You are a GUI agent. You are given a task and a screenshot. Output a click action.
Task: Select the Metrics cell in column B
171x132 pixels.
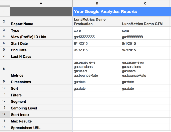pyautogui.click(x=97, y=69)
